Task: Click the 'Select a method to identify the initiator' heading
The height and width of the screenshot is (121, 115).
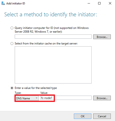Action: (51, 14)
